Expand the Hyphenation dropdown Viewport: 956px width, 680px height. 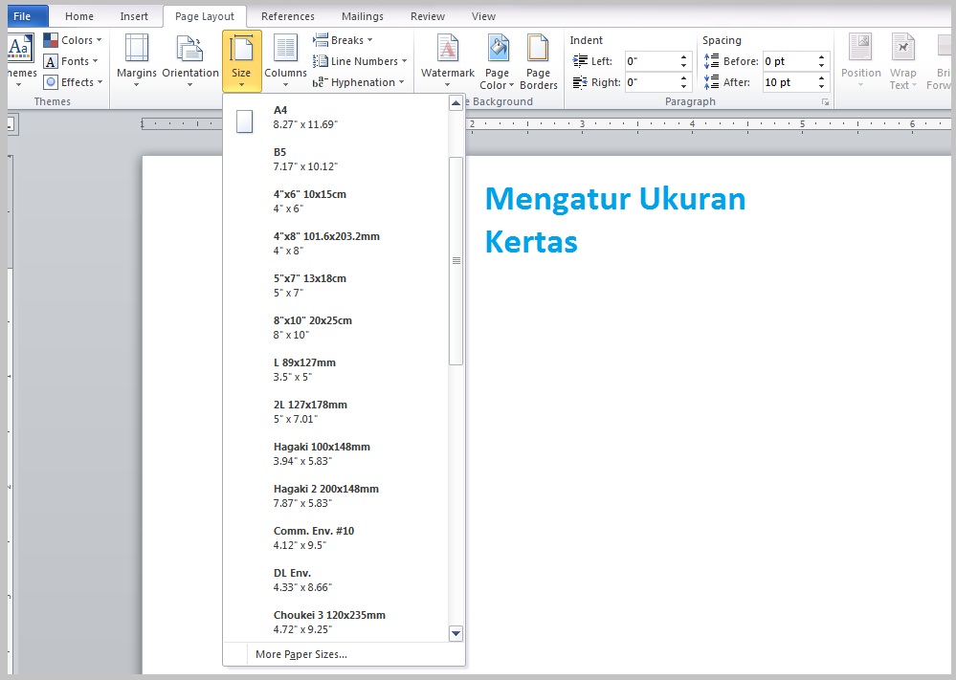tap(359, 82)
